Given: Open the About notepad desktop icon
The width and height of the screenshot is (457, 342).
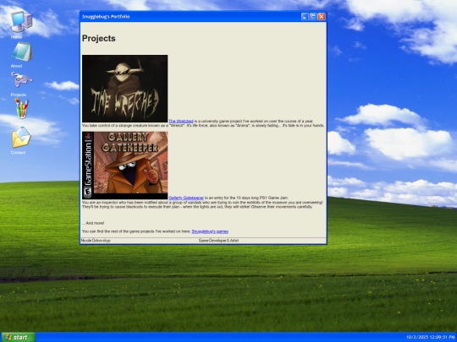Looking at the screenshot, I should click(x=22, y=52).
